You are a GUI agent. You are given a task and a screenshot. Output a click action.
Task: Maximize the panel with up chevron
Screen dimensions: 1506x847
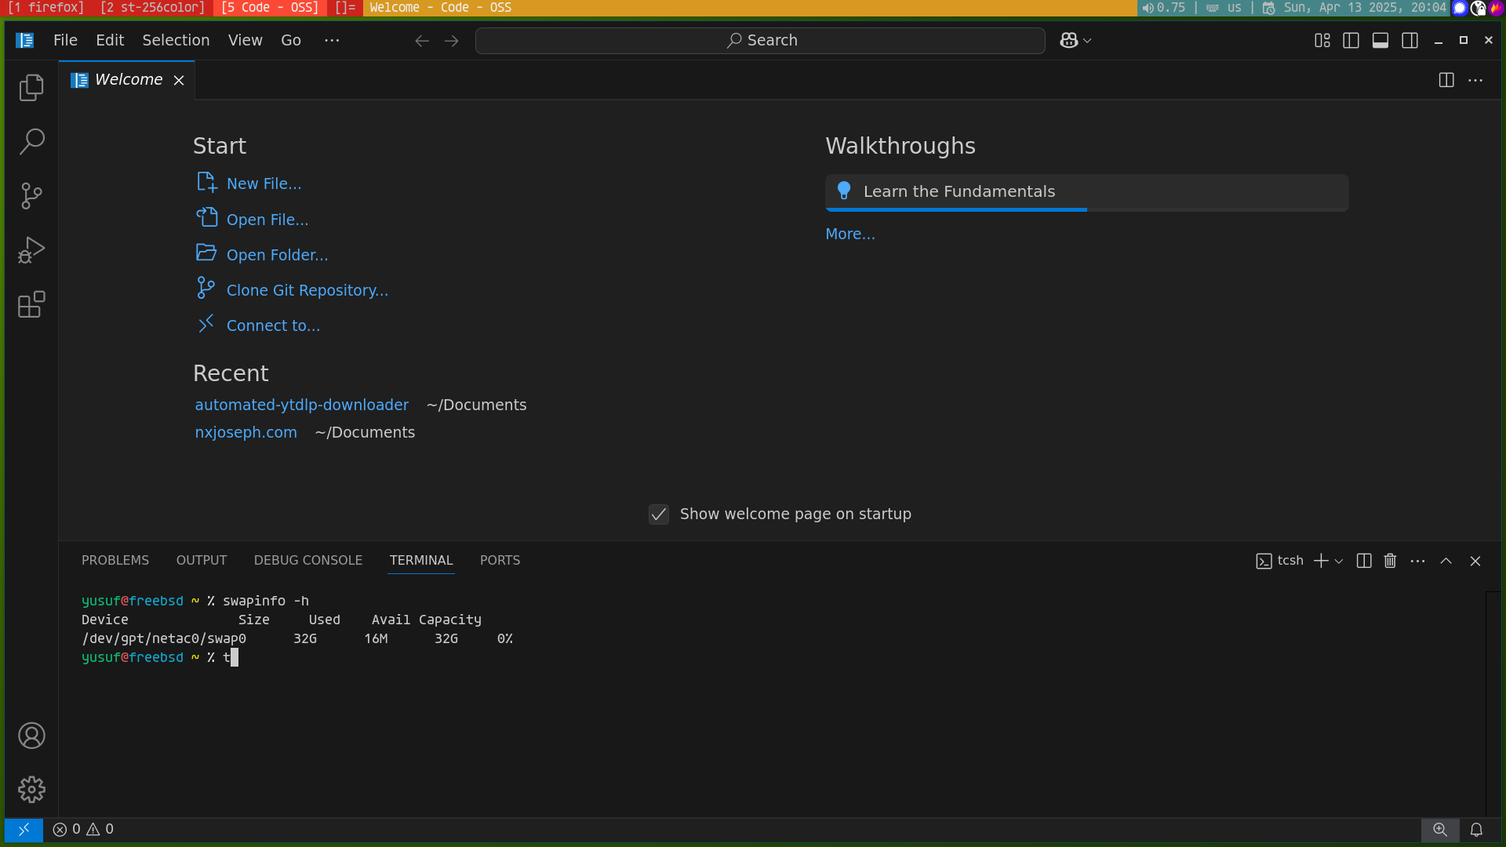pos(1446,561)
